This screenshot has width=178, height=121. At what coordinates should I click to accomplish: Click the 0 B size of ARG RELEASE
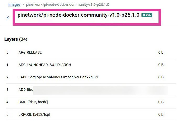click(x=161, y=52)
